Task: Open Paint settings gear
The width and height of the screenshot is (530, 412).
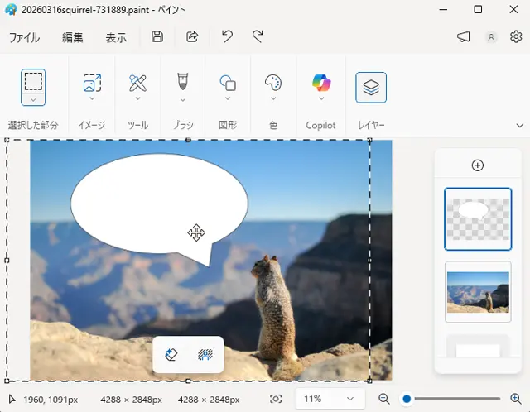Action: point(516,36)
